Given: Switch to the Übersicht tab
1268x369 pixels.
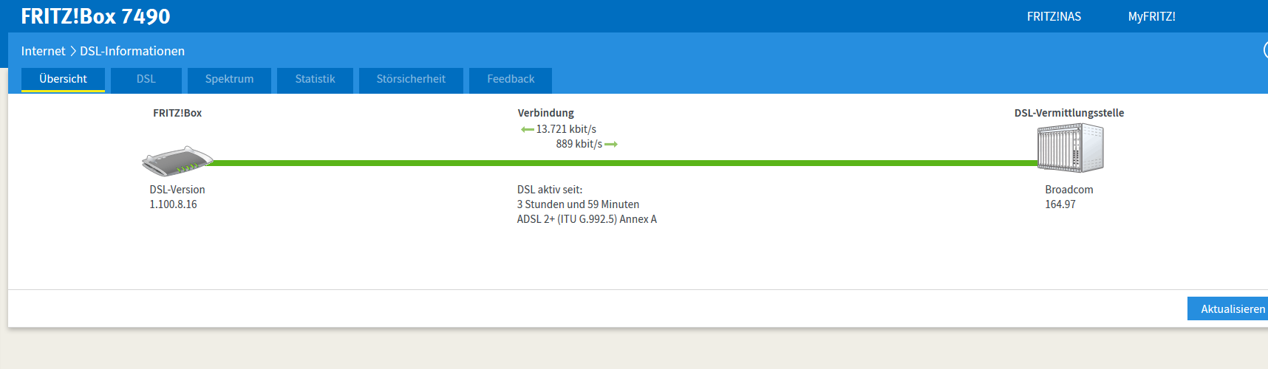Looking at the screenshot, I should point(63,79).
